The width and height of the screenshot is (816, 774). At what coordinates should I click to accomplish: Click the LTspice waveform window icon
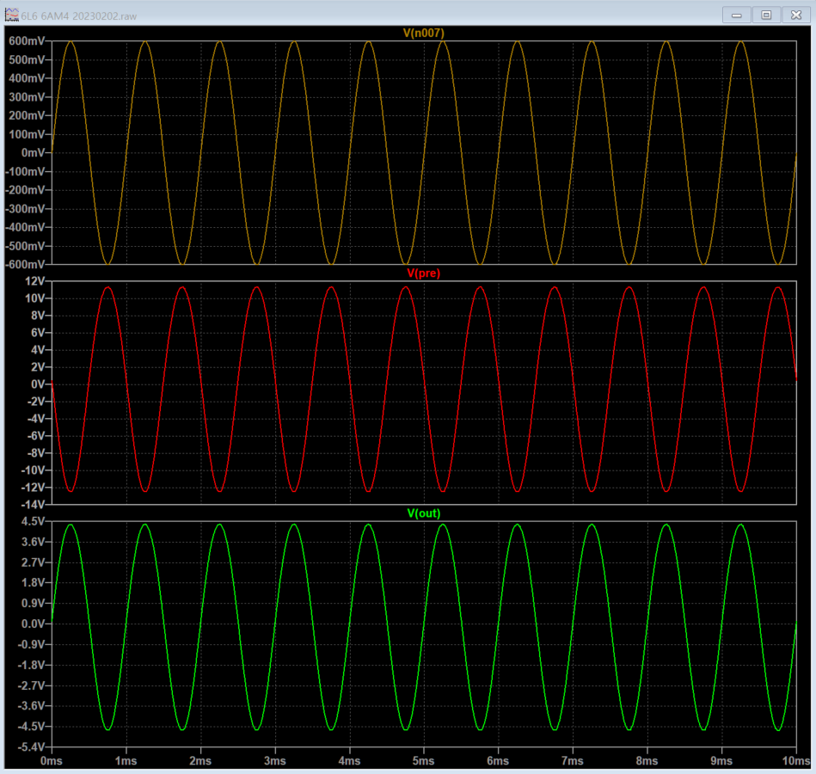[11, 15]
